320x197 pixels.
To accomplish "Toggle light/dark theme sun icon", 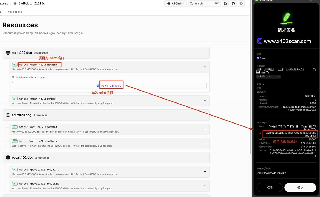I will [x=241, y=3].
